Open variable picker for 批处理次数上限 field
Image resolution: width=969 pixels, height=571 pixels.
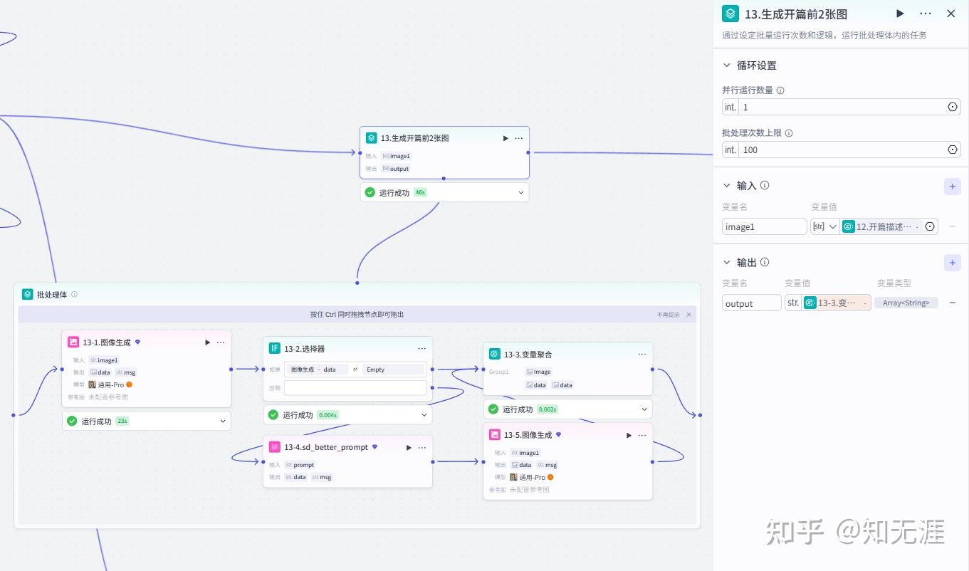(x=953, y=150)
